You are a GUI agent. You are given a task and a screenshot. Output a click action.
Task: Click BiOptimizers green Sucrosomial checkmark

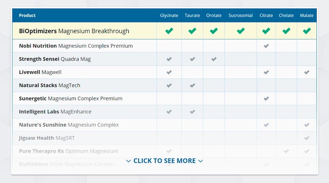[x=241, y=31]
